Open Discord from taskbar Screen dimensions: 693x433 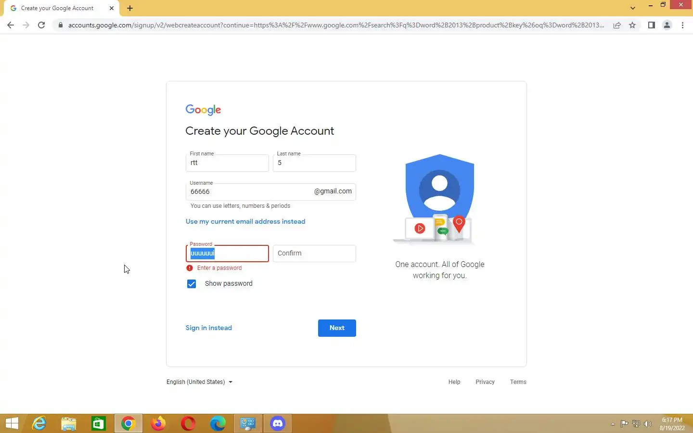(x=278, y=423)
